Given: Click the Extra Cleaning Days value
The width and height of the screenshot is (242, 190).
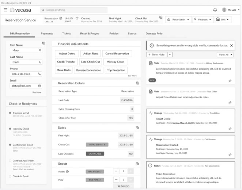Looking at the screenshot, I should coord(132,109).
